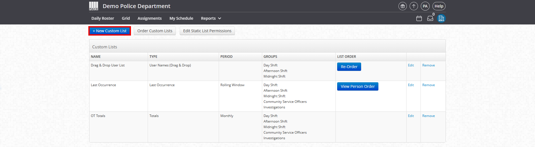Open the Assignments page
Image resolution: width=535 pixels, height=147 pixels.
click(149, 18)
